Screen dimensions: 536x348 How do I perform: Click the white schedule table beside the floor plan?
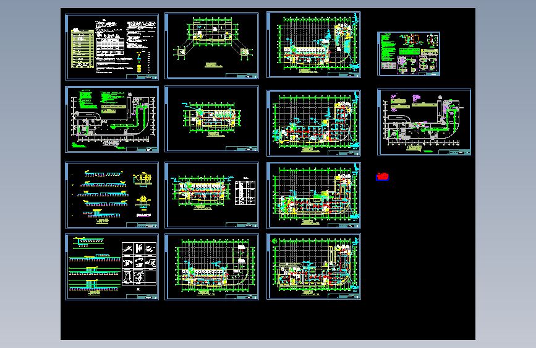tap(245, 193)
